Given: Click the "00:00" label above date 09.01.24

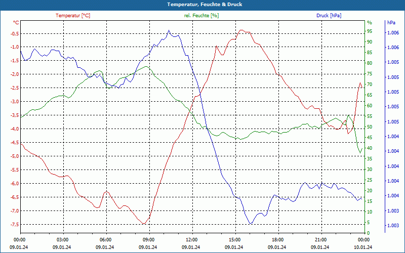Looking at the screenshot, I should [19, 239].
